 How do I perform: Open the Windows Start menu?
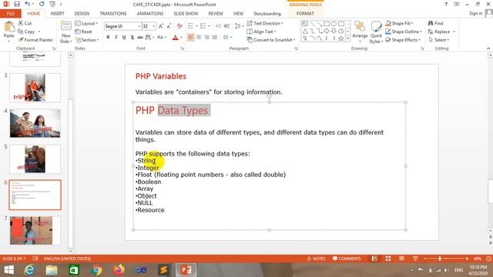(x=8, y=270)
